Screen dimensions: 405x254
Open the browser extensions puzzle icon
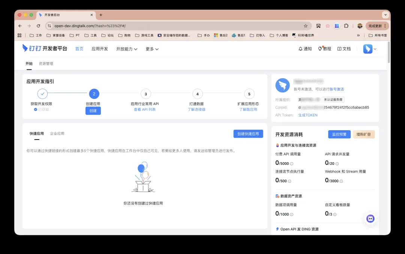tap(346, 26)
